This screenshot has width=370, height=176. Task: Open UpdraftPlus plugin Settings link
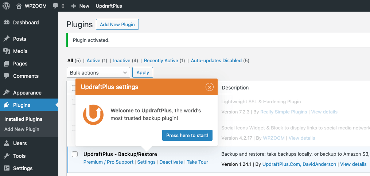tap(146, 162)
